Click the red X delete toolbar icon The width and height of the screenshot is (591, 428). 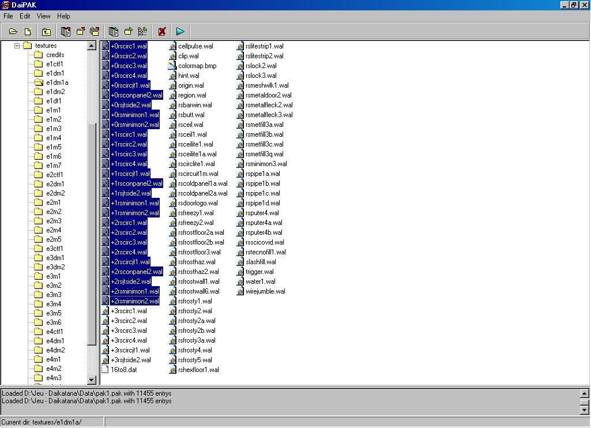pyautogui.click(x=162, y=32)
